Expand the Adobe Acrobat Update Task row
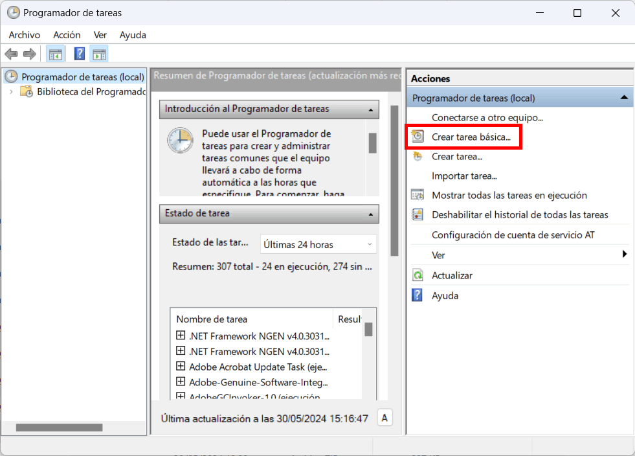This screenshot has height=456, width=635. pos(181,366)
